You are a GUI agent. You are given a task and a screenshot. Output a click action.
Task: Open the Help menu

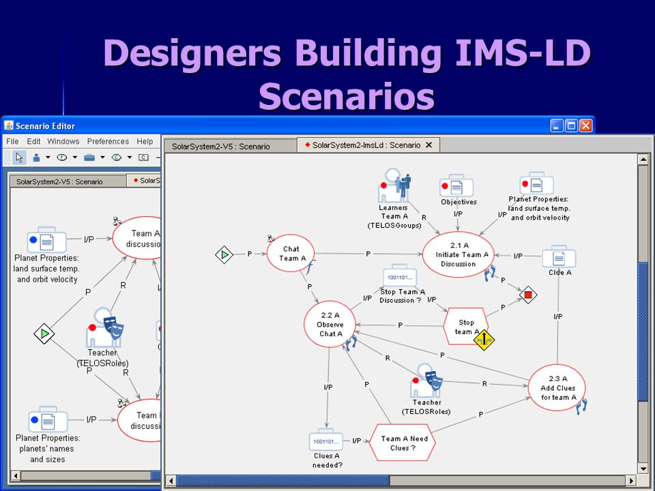[x=145, y=142]
